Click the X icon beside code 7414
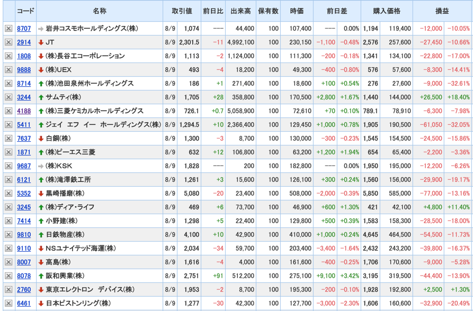Viewport: 473px width, 311px height. pyautogui.click(x=8, y=221)
